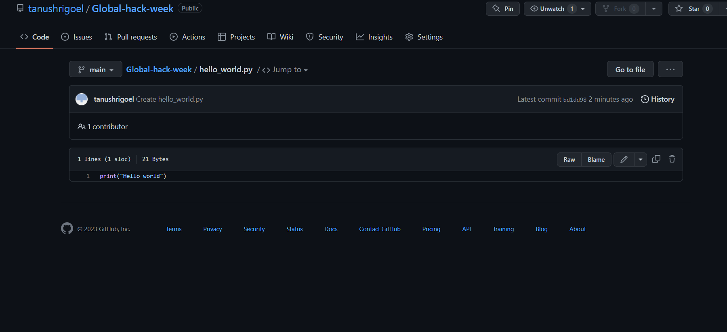Viewport: 727px width, 332px height.
Task: Pin this repository
Action: tap(503, 9)
